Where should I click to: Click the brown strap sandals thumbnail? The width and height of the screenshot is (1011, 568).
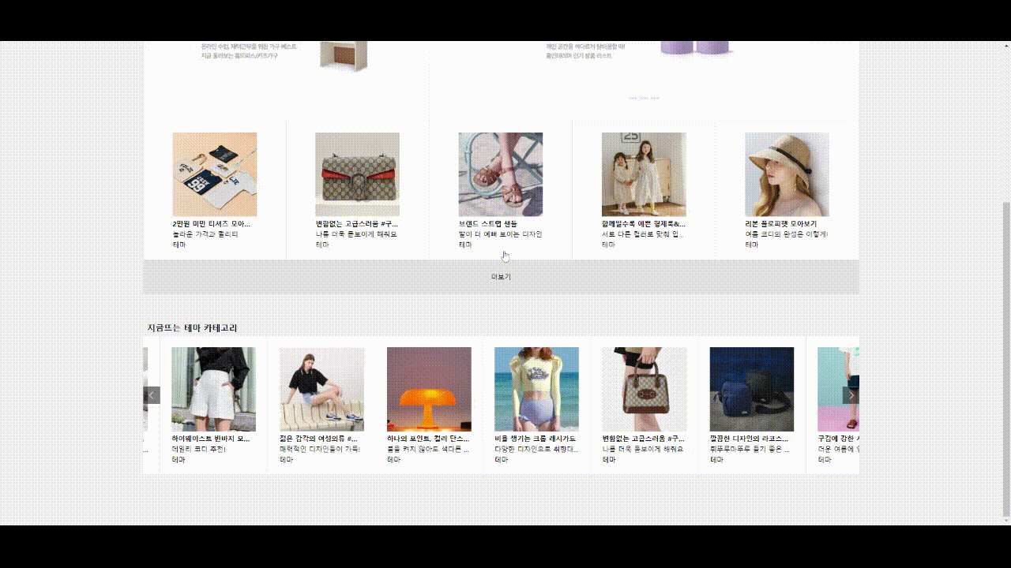499,174
